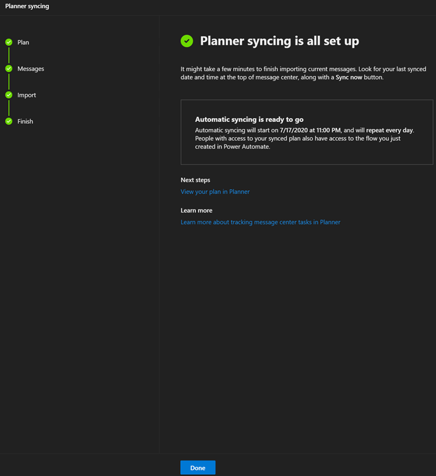Click the progress line between Plan and Messages
436x476 pixels.
pos(9,55)
